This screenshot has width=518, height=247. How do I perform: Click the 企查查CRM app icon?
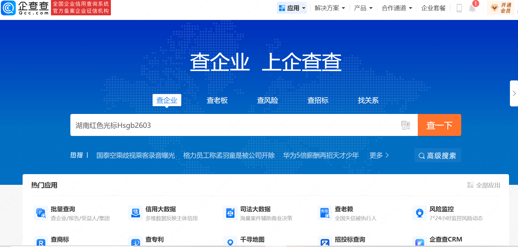point(420,242)
